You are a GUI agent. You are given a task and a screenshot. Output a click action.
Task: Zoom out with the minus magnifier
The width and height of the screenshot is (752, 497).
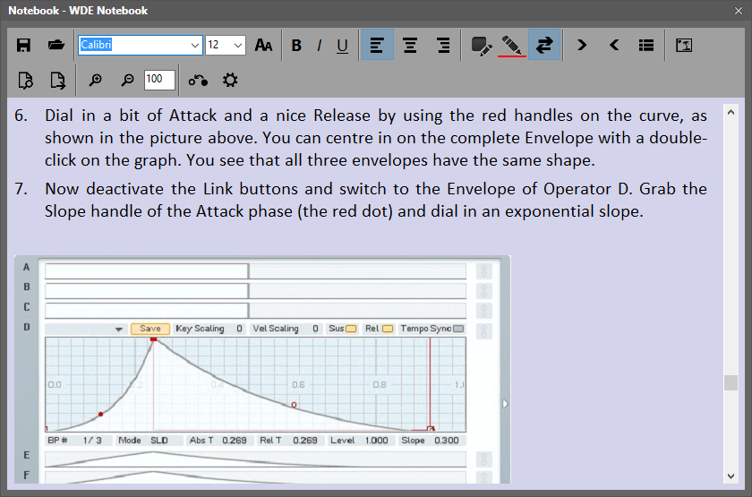(127, 80)
